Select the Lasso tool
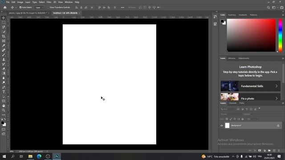Viewport: 285px width, 160px height. [x=4, y=27]
